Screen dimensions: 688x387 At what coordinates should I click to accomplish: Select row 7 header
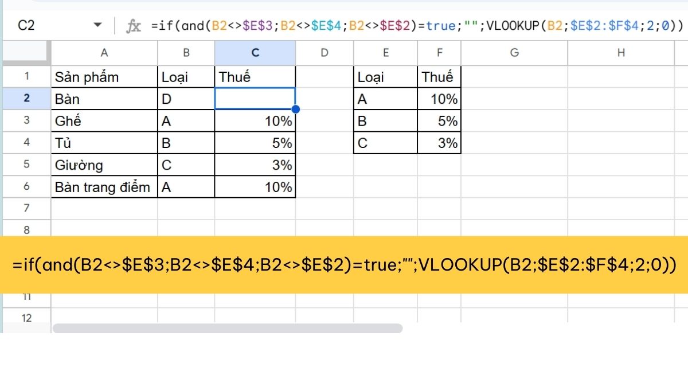26,208
